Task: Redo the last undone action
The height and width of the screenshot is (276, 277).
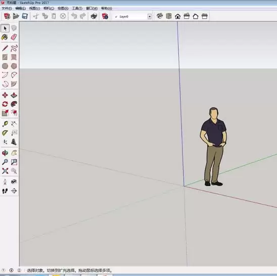Action: (83, 16)
